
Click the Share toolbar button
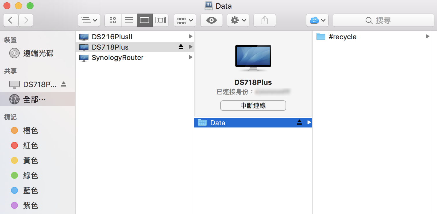pyautogui.click(x=264, y=20)
